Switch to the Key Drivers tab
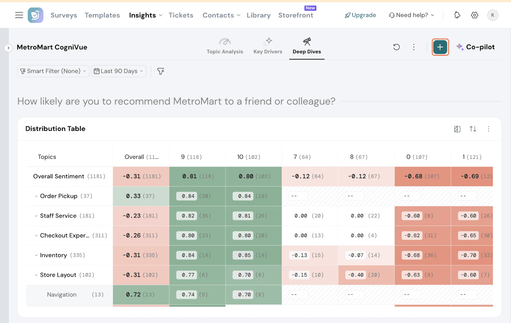Screen dimensions: 511x323 [x=268, y=46]
